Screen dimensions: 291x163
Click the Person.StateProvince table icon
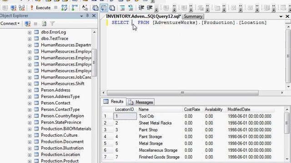pyautogui.click(x=36, y=122)
